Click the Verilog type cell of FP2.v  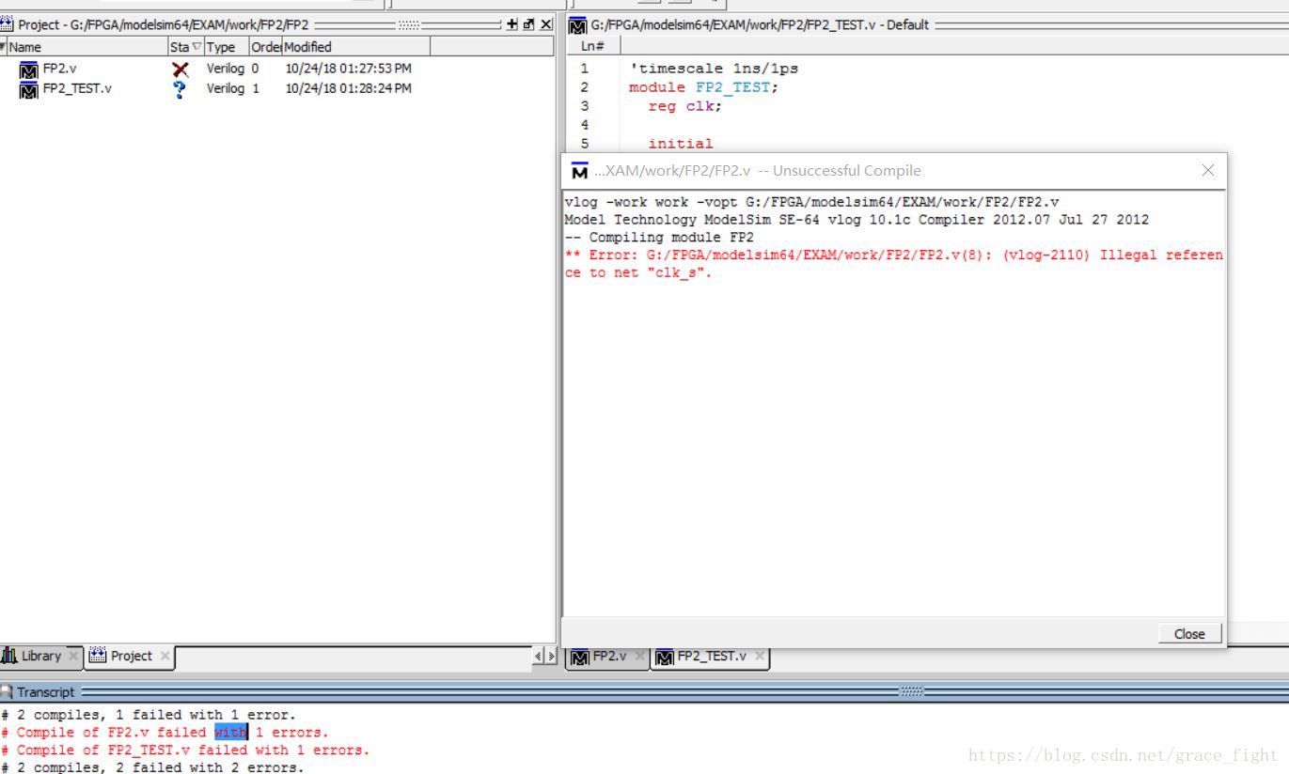225,69
